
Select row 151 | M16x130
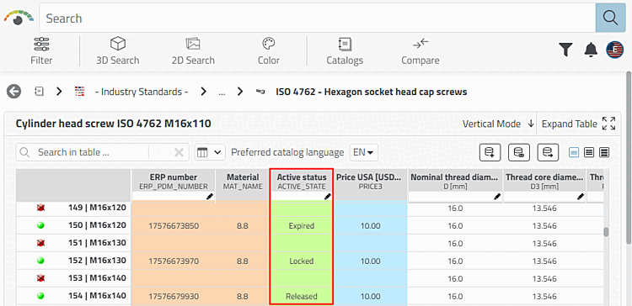(x=97, y=243)
